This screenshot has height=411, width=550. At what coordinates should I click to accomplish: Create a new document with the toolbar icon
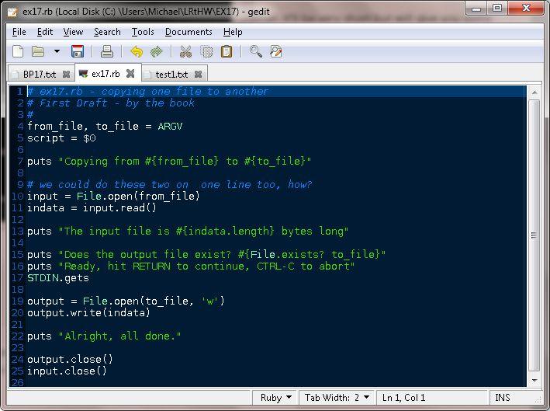tap(18, 51)
